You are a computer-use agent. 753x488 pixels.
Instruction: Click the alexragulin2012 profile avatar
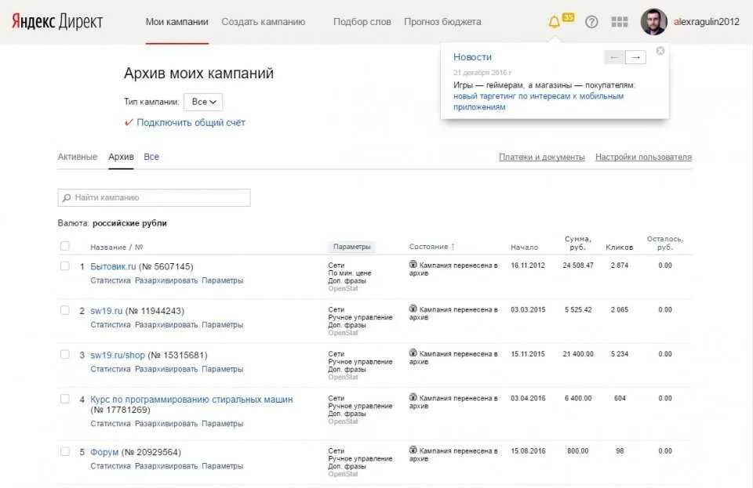click(x=653, y=22)
